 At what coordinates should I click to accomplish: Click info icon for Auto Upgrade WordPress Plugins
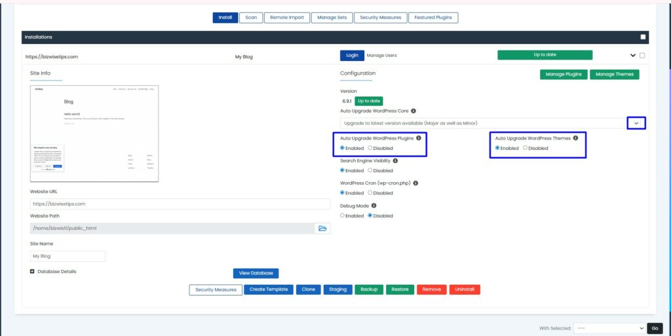point(419,138)
